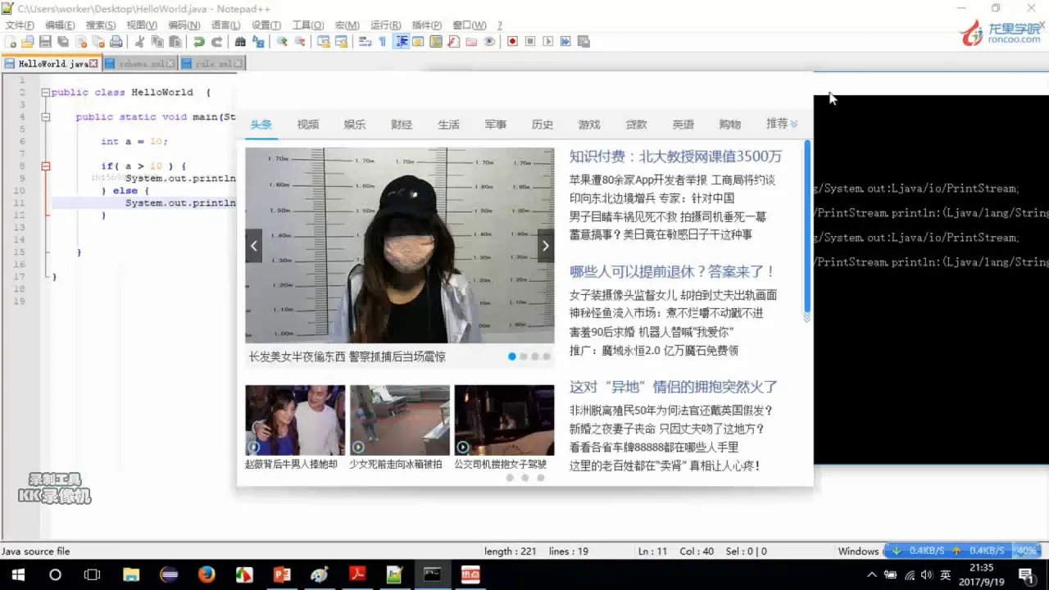This screenshot has width=1049, height=590.
Task: Click the Print toolbar icon
Action: tap(116, 42)
